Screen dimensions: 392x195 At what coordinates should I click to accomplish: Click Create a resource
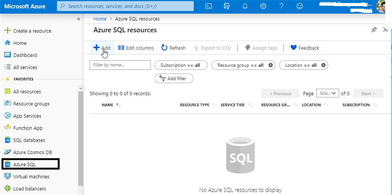pos(28,31)
